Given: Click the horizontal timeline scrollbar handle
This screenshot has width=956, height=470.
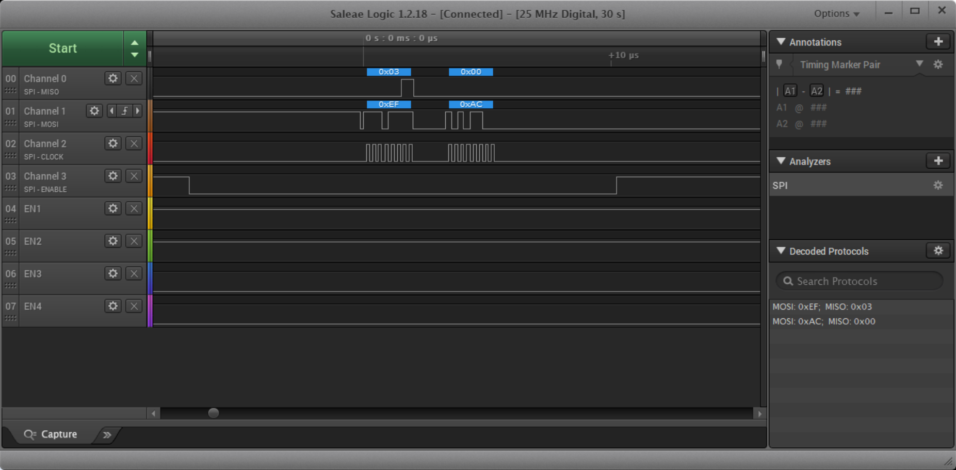Looking at the screenshot, I should [213, 413].
